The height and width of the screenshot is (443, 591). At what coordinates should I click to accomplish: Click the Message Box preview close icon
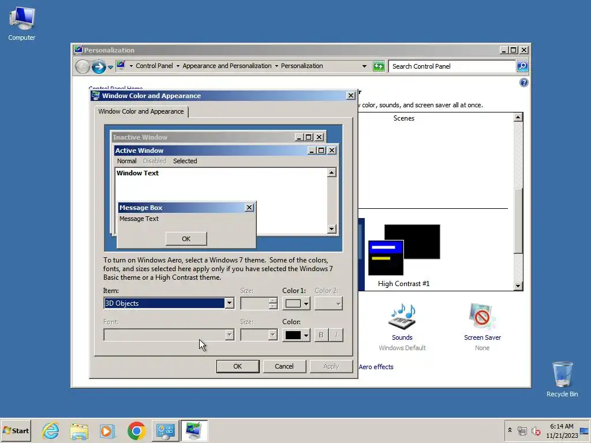[249, 208]
